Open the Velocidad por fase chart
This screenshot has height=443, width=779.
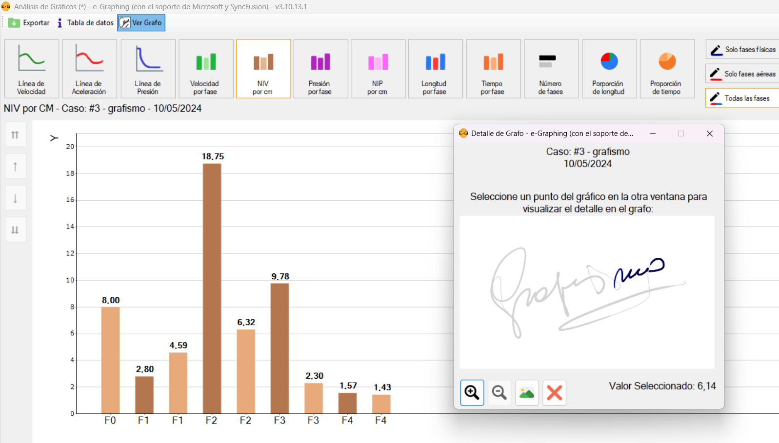coord(205,69)
